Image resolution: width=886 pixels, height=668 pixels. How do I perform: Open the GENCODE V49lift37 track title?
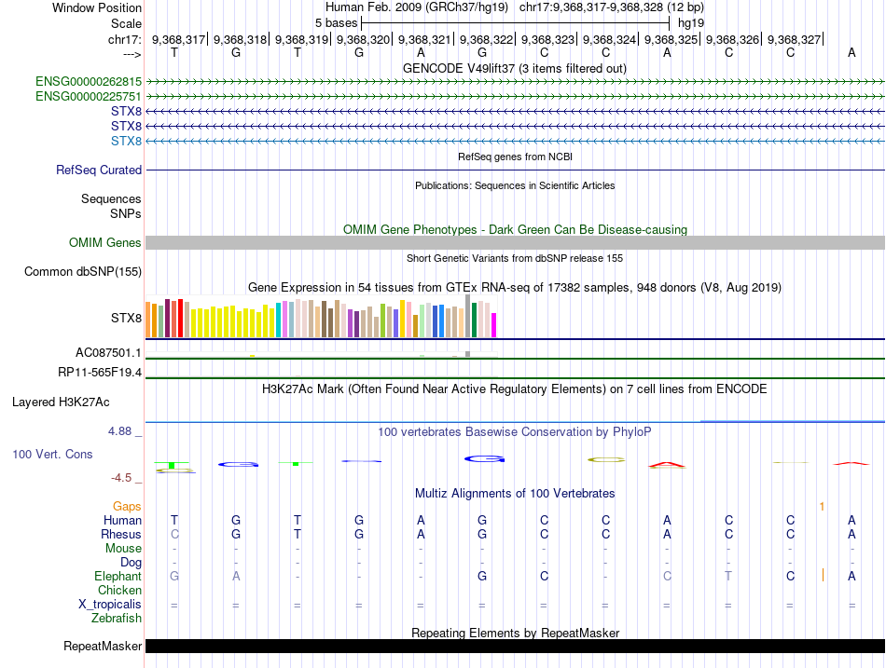[514, 68]
